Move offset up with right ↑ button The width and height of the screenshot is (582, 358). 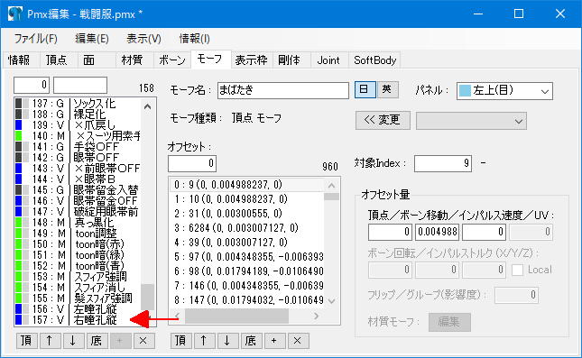point(205,341)
